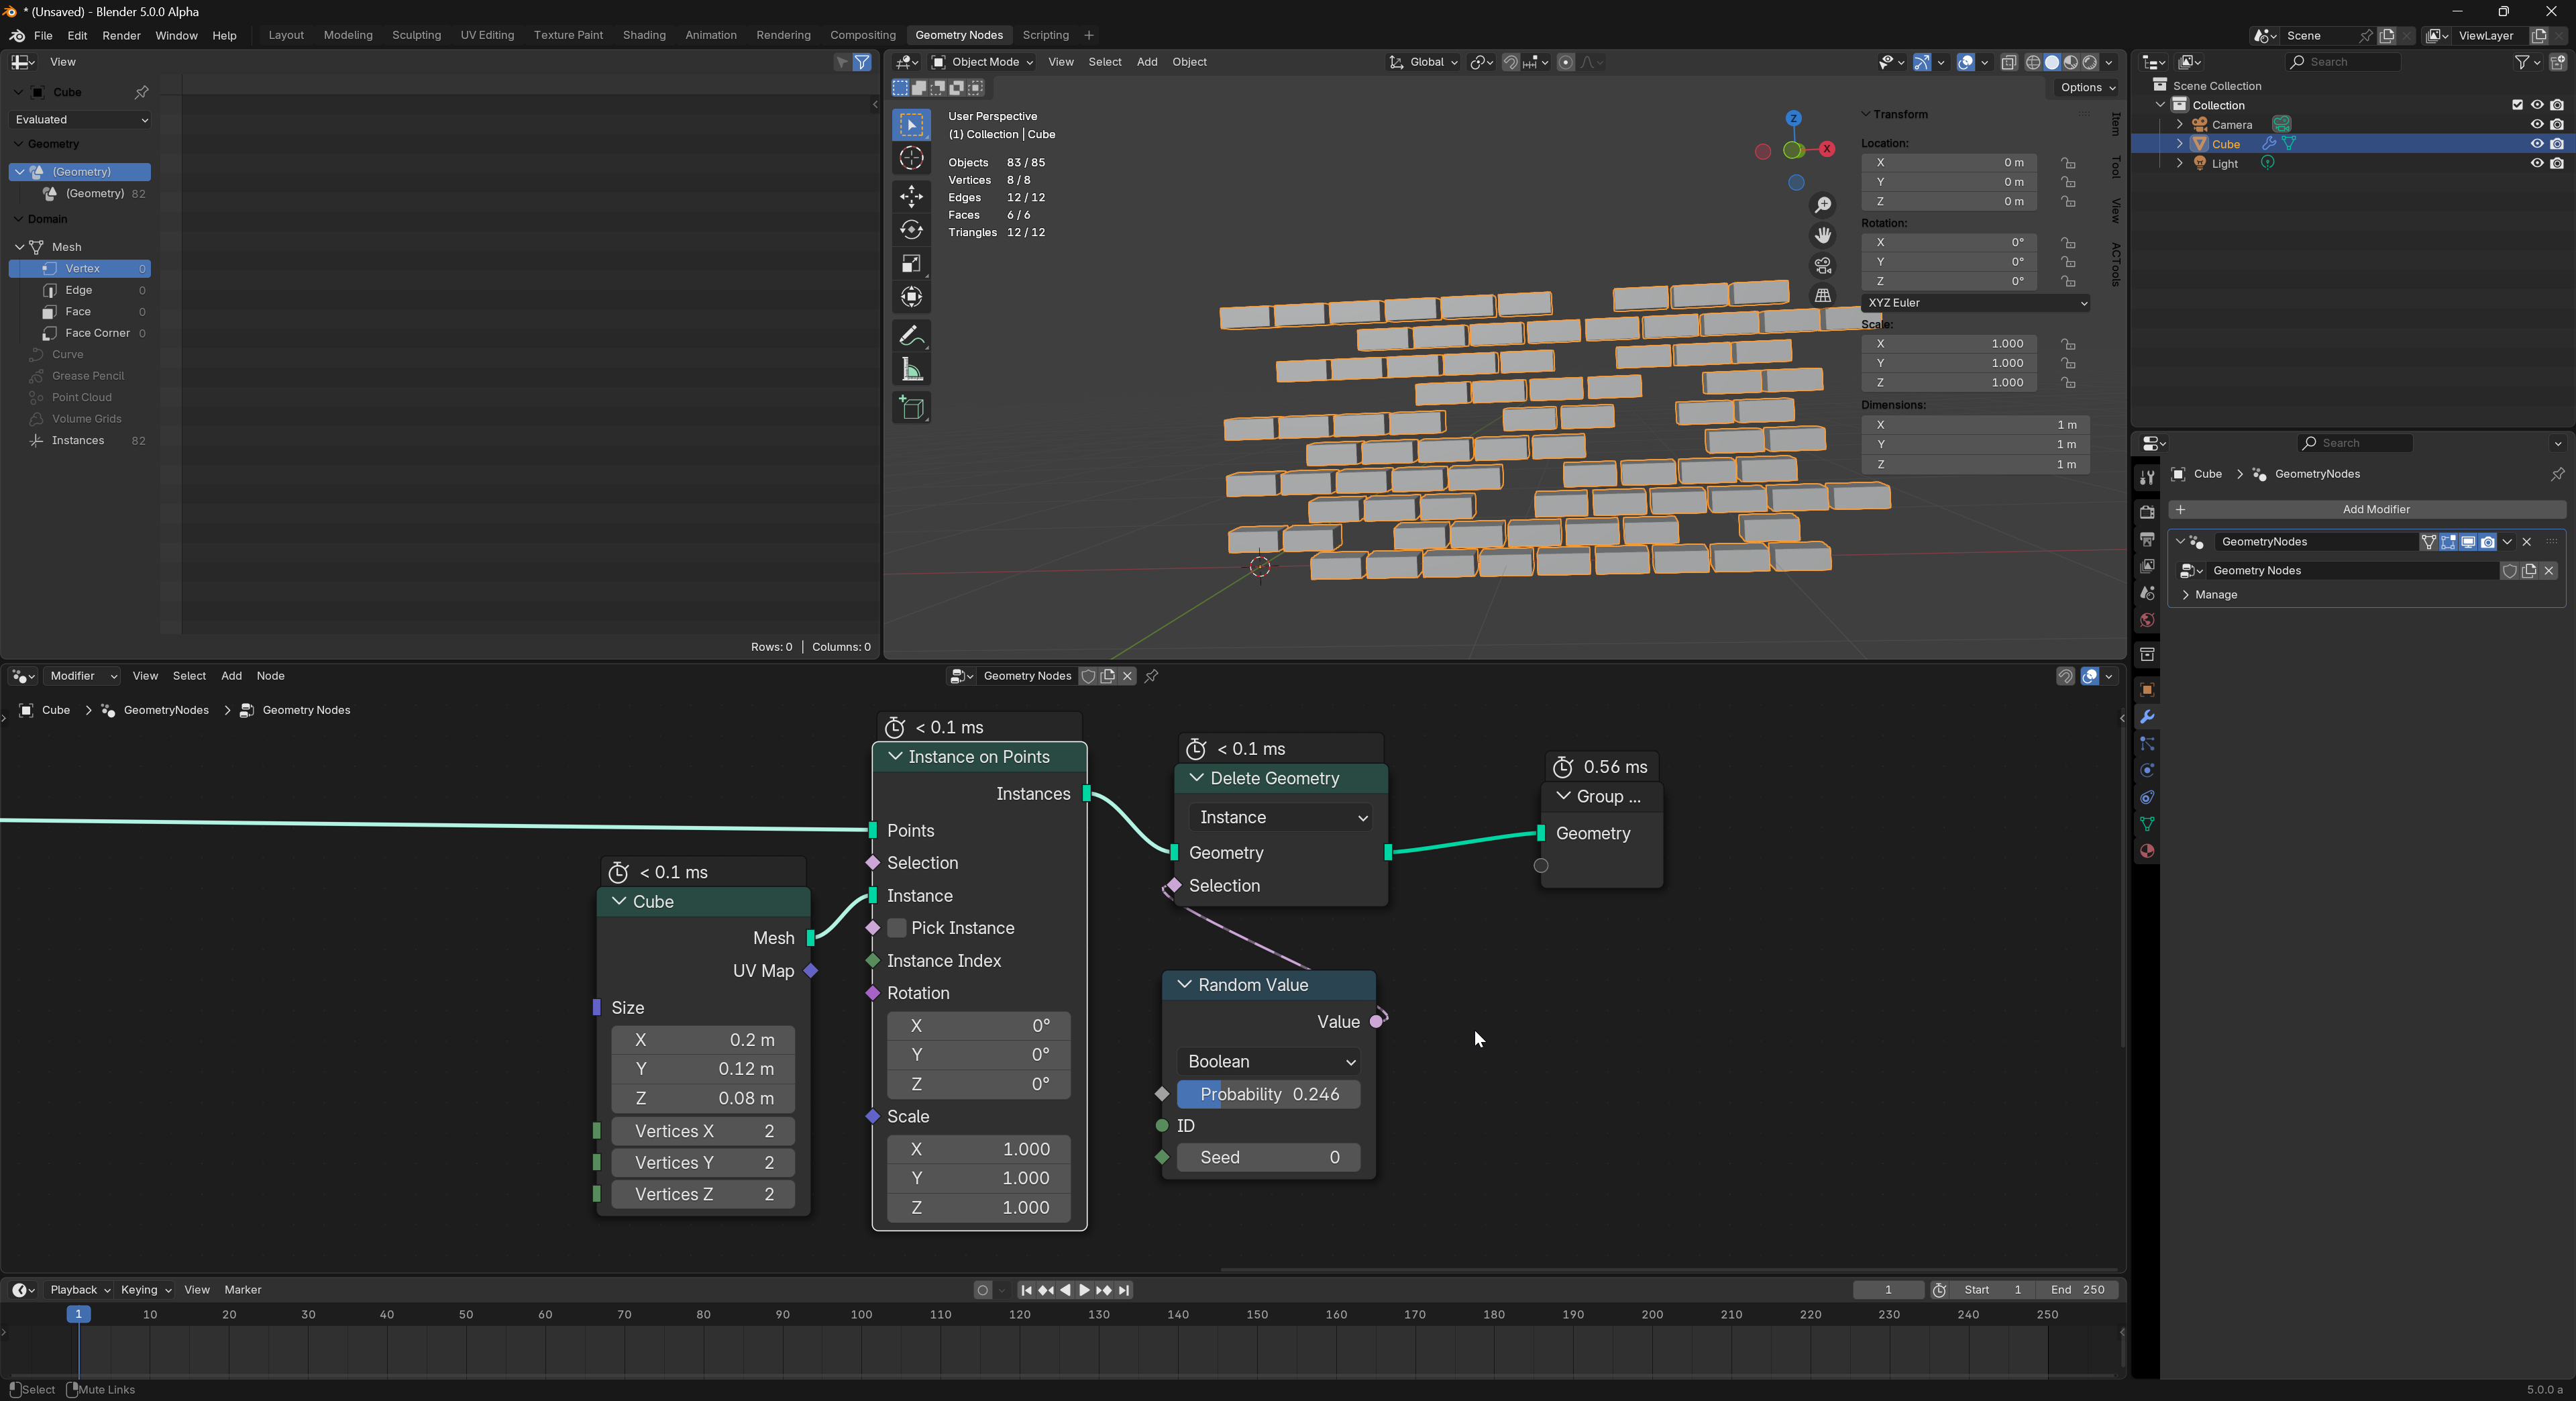Click the zoom magnifier icon in viewport
This screenshot has height=1401, width=2576.
[x=1823, y=205]
